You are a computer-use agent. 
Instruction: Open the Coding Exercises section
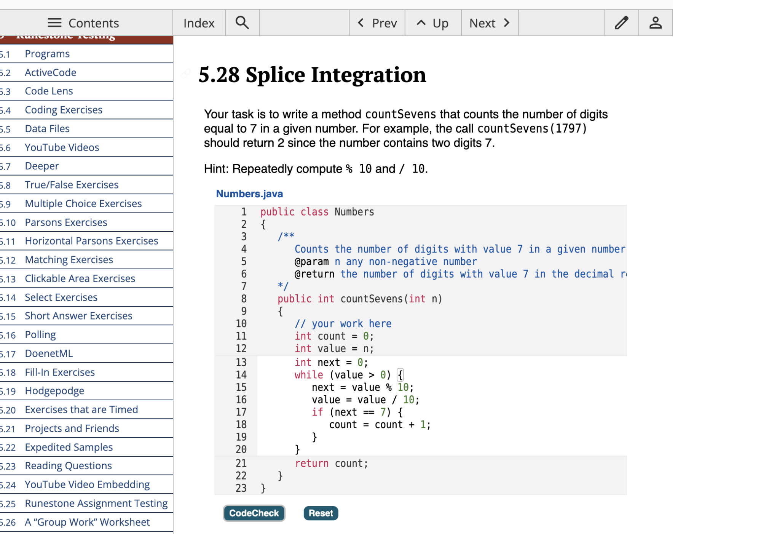[x=64, y=110]
